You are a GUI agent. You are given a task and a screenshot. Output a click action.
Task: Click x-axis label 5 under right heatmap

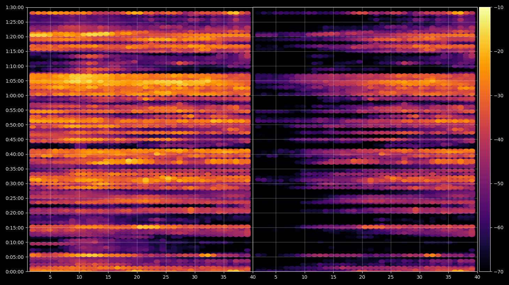tap(276, 277)
